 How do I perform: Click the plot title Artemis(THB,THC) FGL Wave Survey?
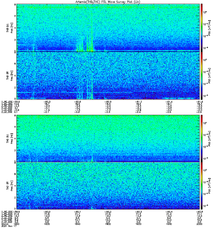108,2
